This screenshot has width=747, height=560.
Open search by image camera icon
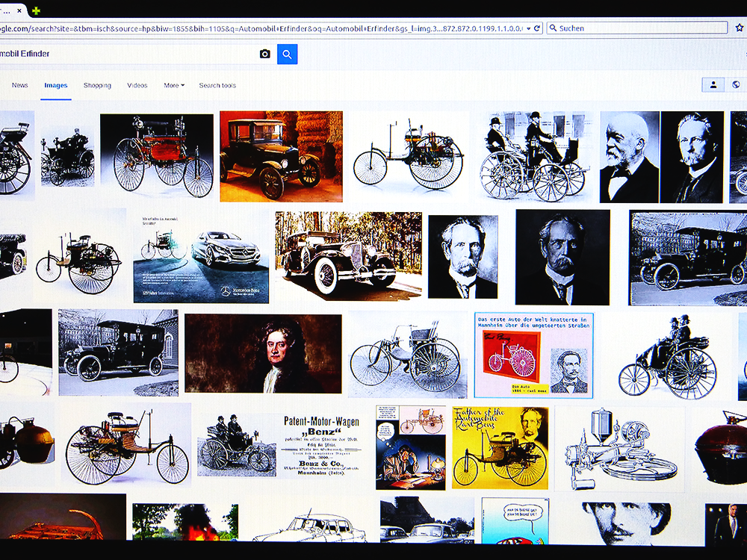[x=265, y=54]
